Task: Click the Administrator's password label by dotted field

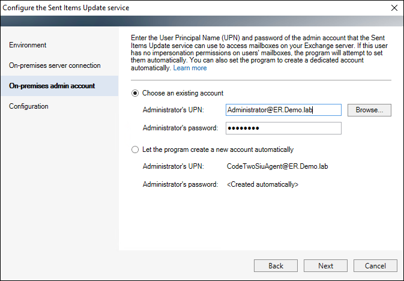Action: [180, 128]
